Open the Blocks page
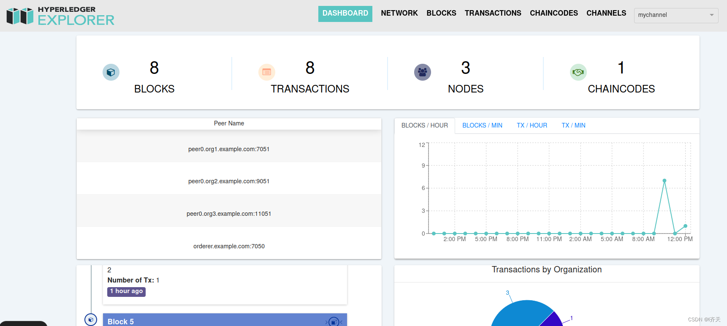This screenshot has height=326, width=727. 441,14
